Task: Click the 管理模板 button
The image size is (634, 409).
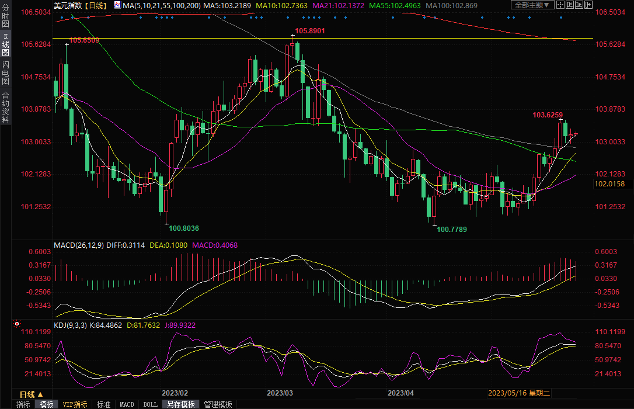Action: pos(217,404)
